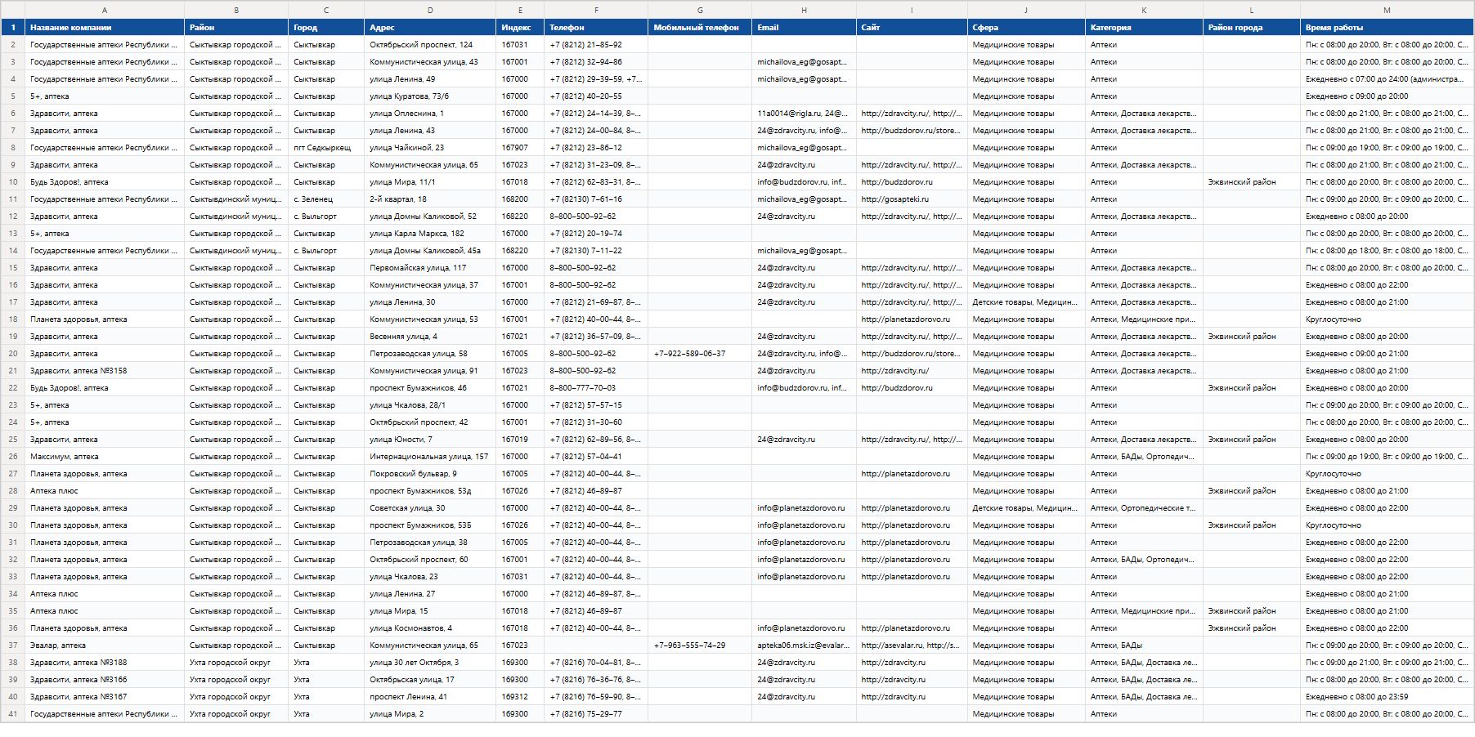The width and height of the screenshot is (1475, 737).
Task: Select the 'Email' header cell
Action: 804,27
